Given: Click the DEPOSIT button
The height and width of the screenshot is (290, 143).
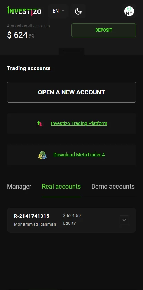Looking at the screenshot, I should point(104,30).
